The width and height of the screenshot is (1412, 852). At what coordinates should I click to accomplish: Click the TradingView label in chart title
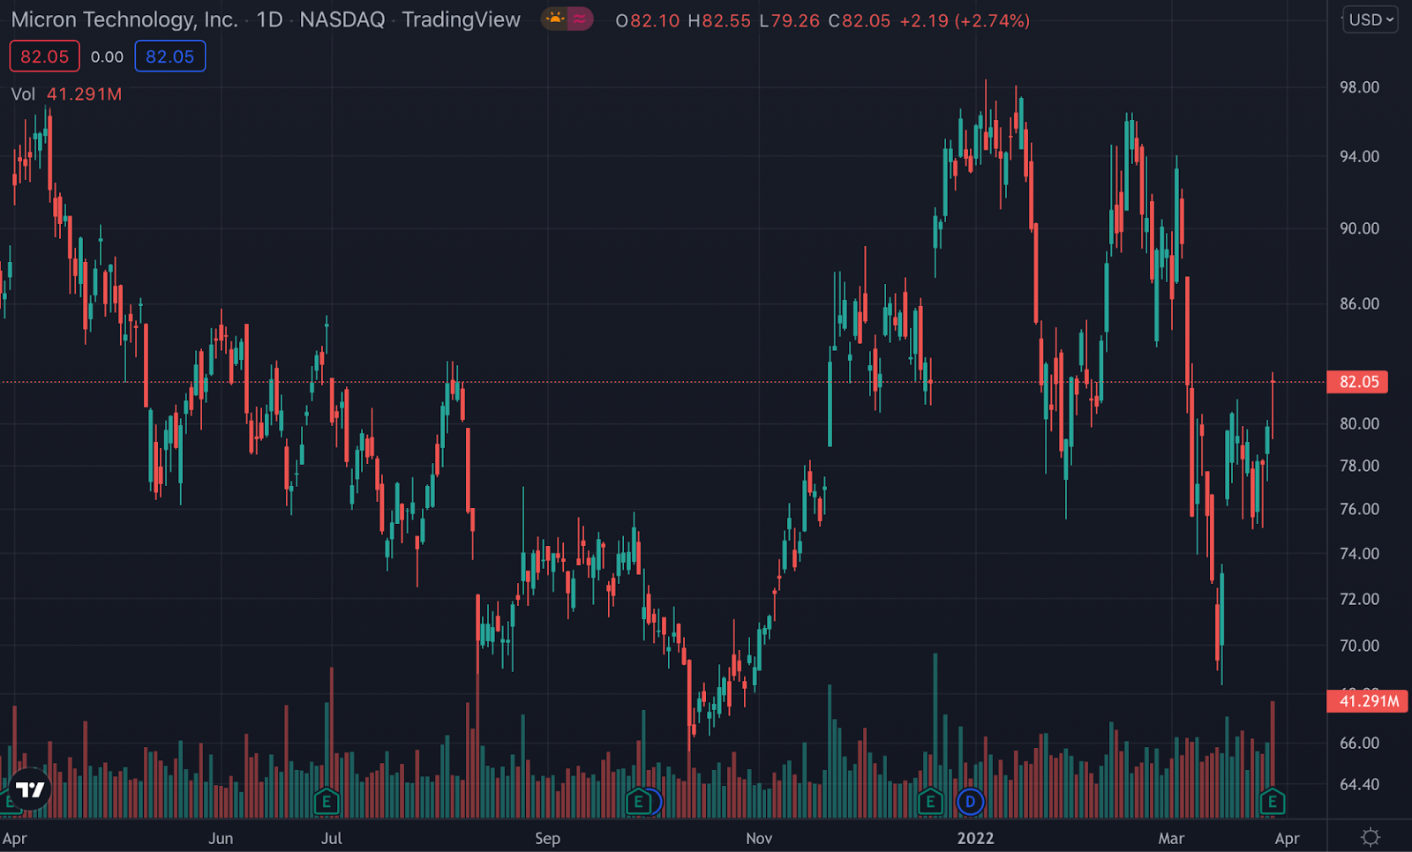click(462, 19)
